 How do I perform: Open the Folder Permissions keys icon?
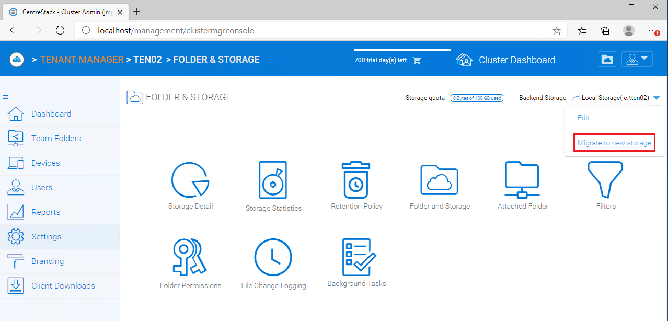pyautogui.click(x=190, y=258)
